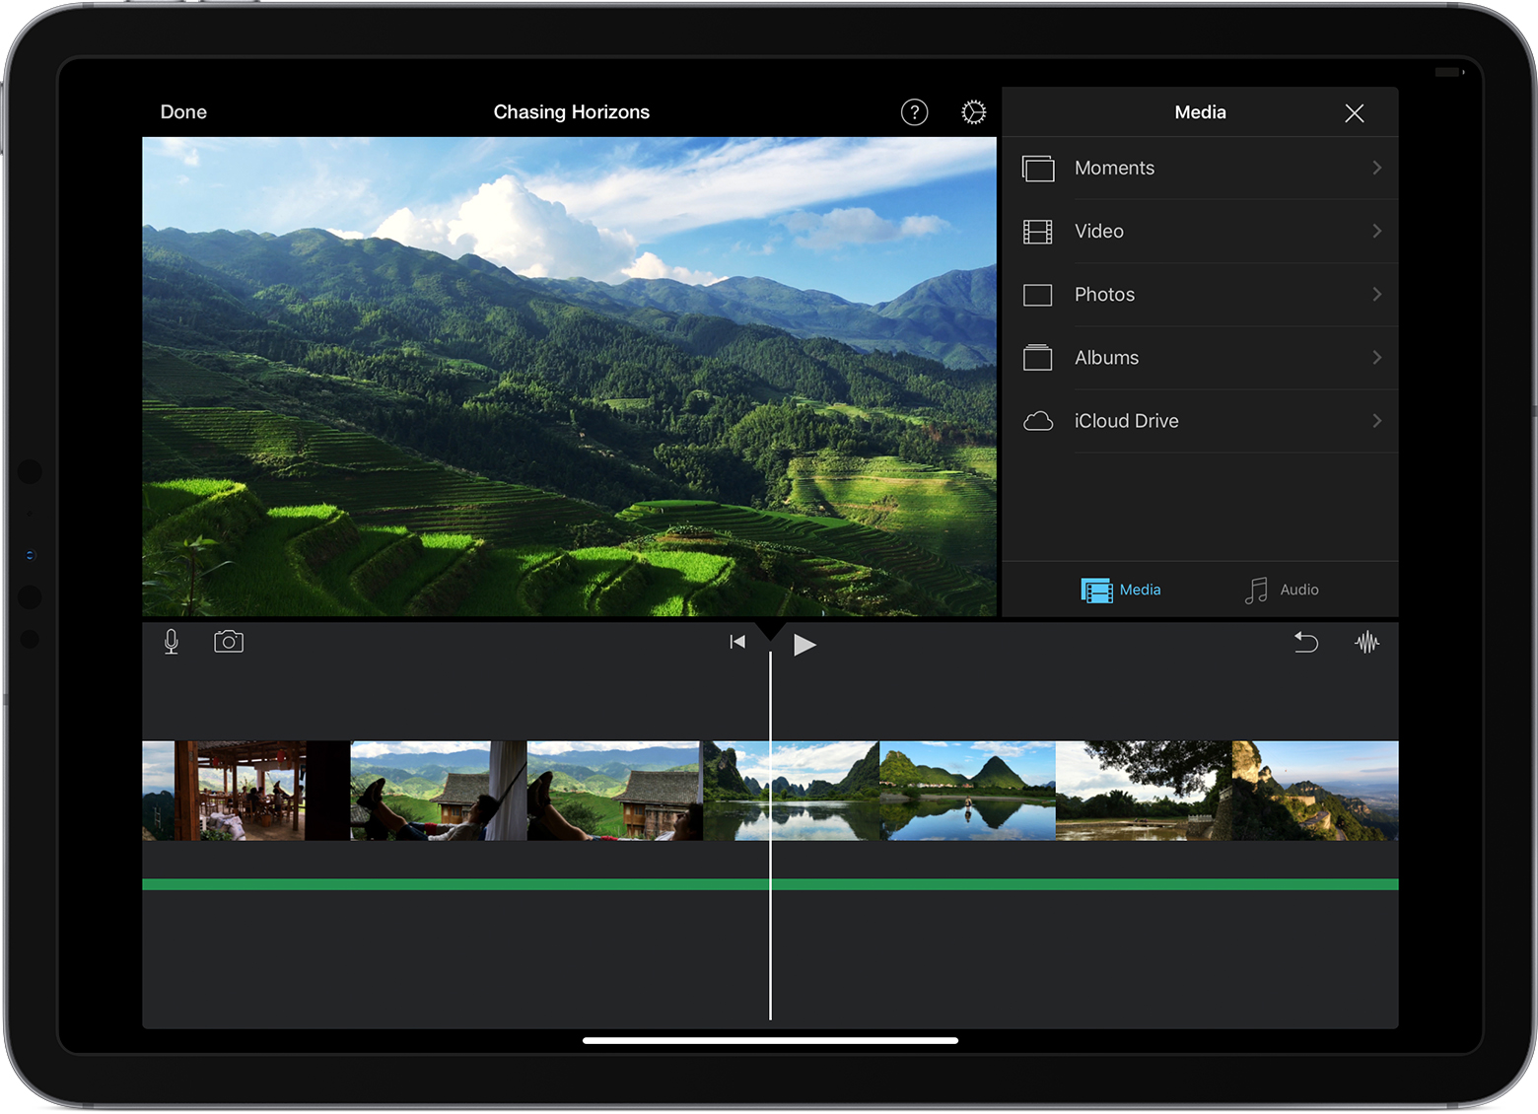Skip to beginning of timeline
Image resolution: width=1538 pixels, height=1114 pixels.
(737, 642)
